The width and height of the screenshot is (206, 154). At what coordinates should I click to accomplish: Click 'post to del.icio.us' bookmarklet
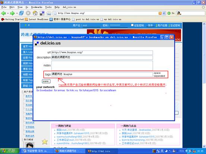(x=86, y=19)
